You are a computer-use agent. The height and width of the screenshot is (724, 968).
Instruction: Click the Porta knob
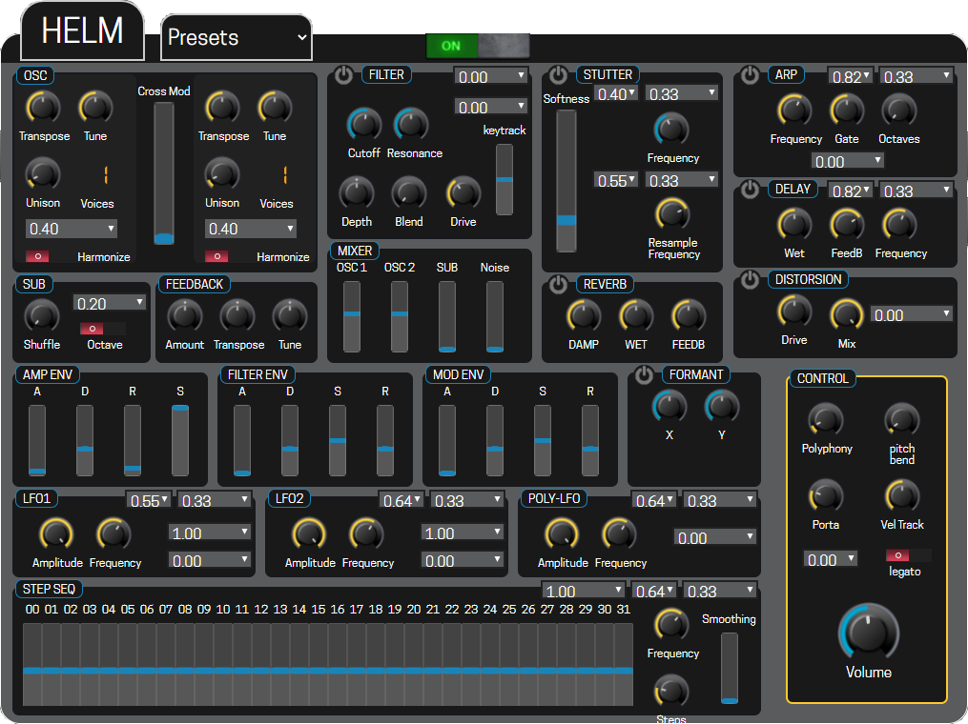tap(826, 495)
